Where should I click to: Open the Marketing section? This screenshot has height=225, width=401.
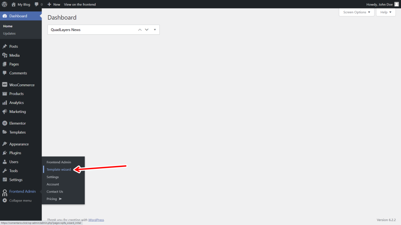pos(17,111)
